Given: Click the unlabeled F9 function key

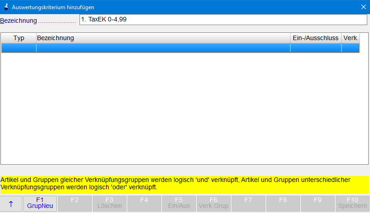Looking at the screenshot, I should pos(318,203).
